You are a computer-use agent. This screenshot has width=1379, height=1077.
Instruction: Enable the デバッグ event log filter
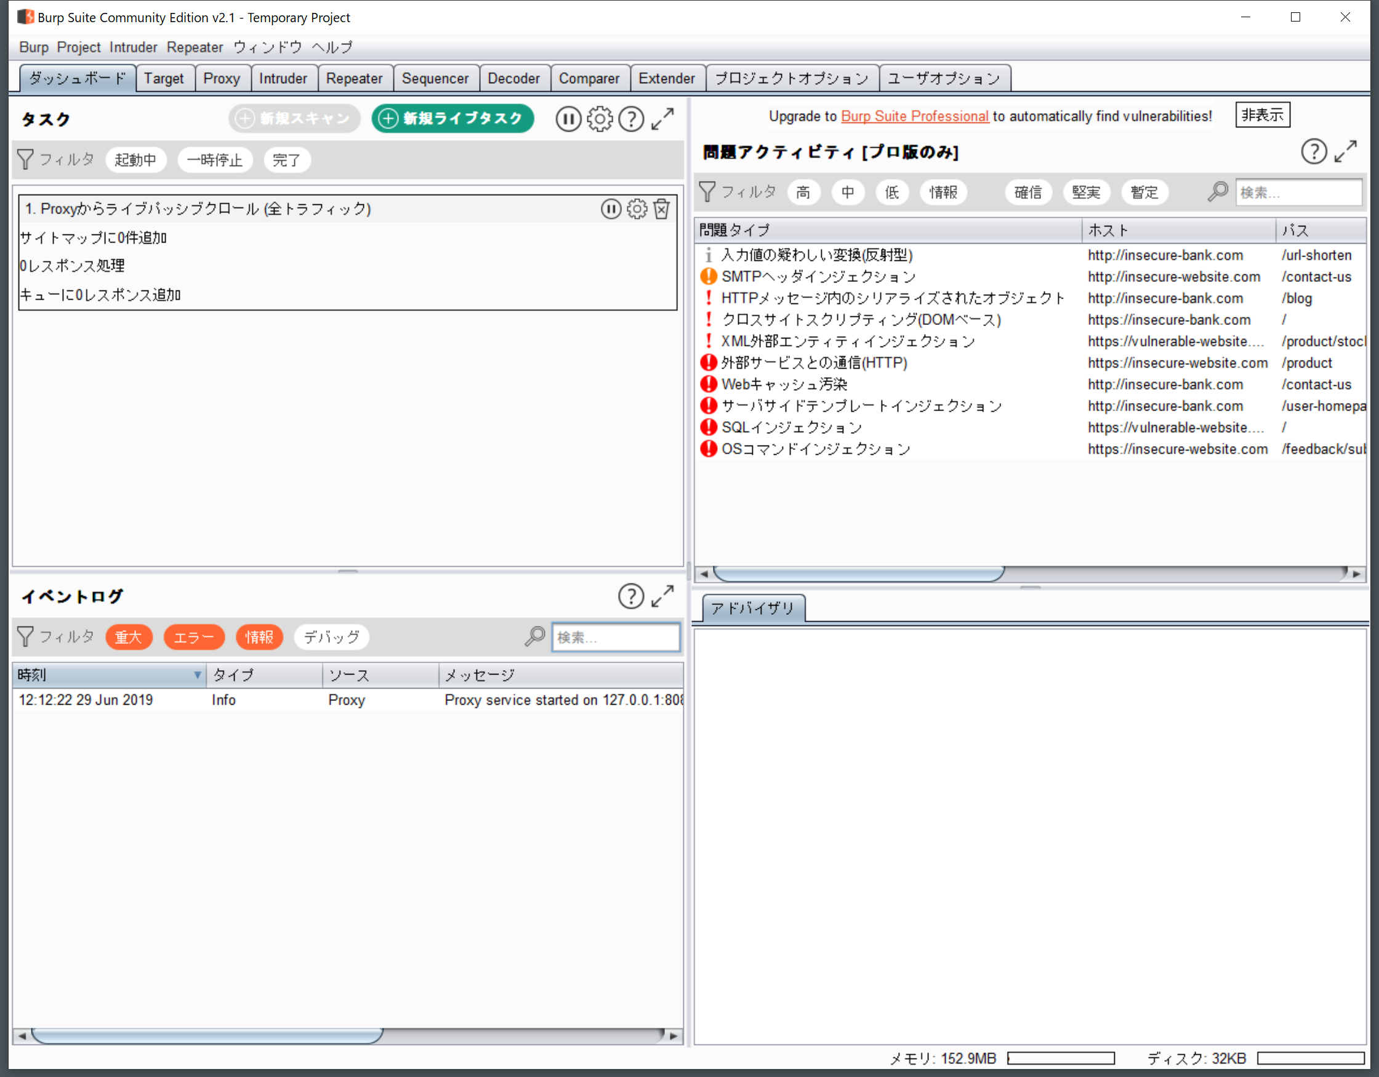(x=331, y=637)
